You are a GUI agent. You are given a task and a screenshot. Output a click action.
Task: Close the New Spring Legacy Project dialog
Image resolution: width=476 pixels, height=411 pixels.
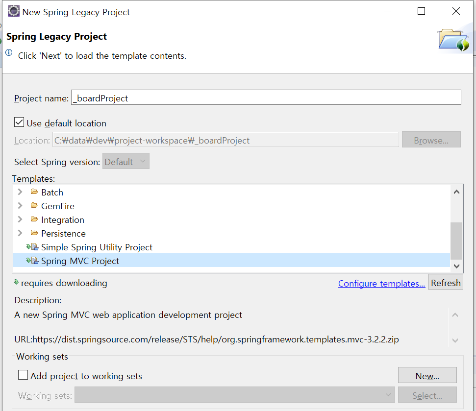point(456,11)
